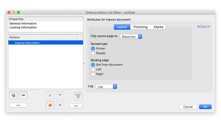The width and height of the screenshot is (221, 125).
Task: Select the Reader spread type
Action: [x=93, y=53]
